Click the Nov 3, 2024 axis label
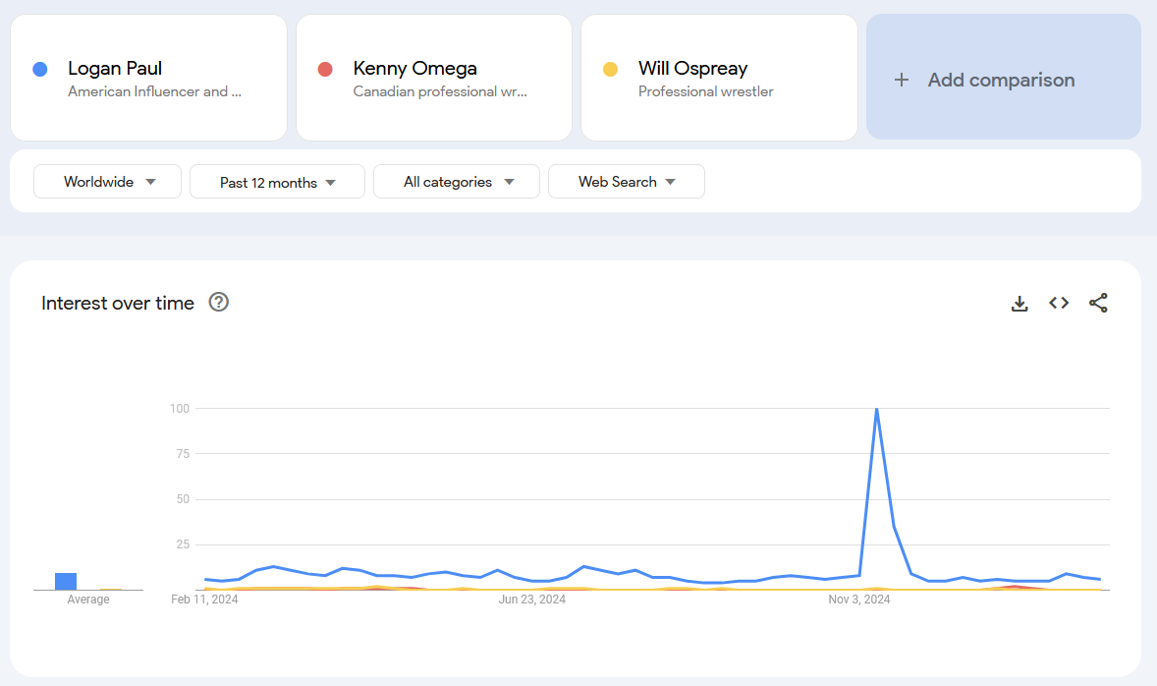 858,600
